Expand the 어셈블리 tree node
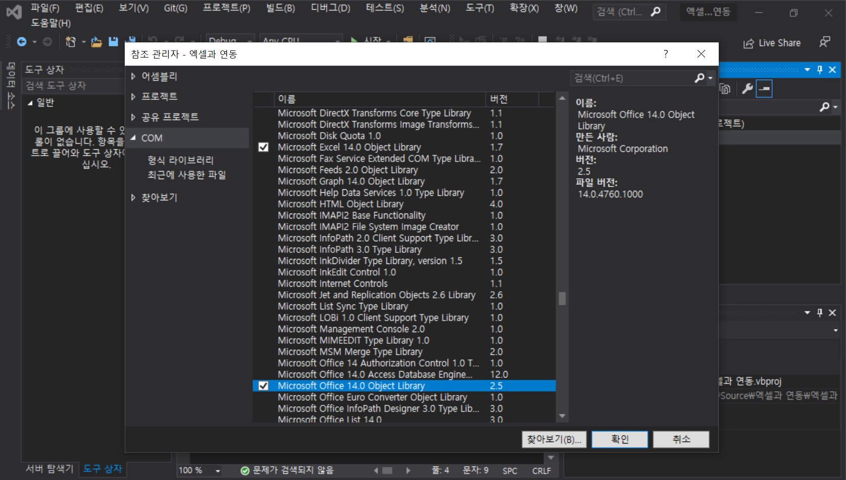Screen dimensions: 846x480 coord(133,76)
